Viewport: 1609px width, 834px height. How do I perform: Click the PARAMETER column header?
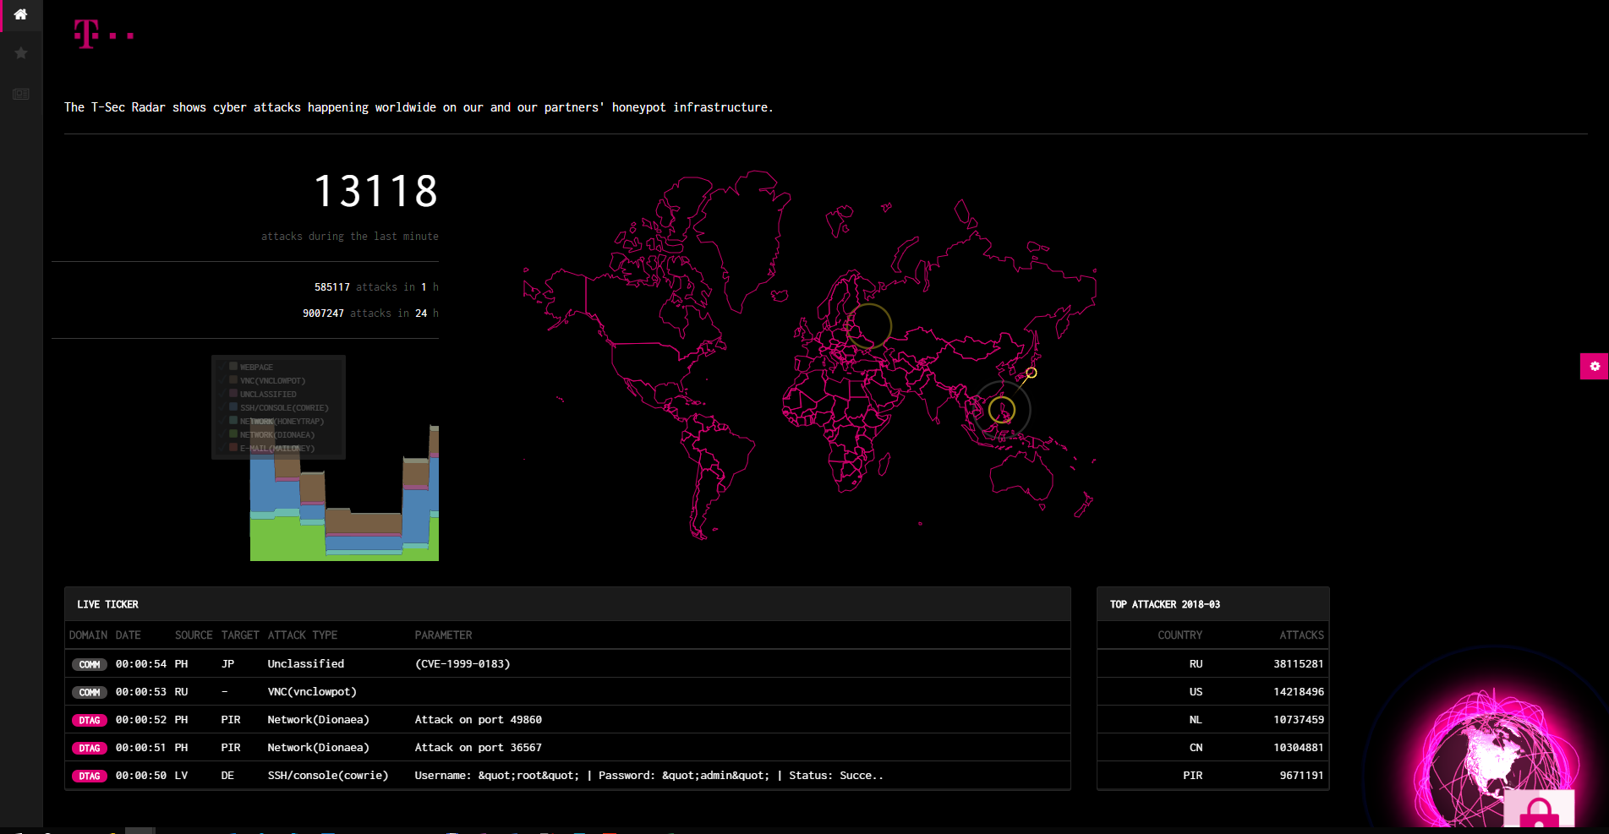click(x=443, y=635)
